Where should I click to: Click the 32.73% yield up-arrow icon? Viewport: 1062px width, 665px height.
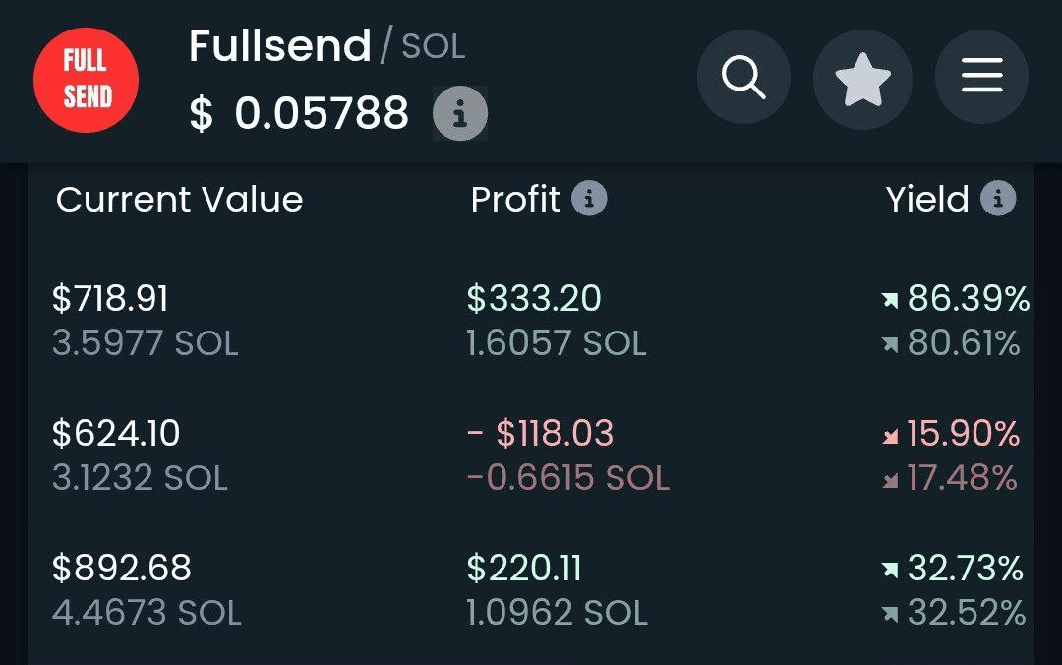pyautogui.click(x=890, y=570)
